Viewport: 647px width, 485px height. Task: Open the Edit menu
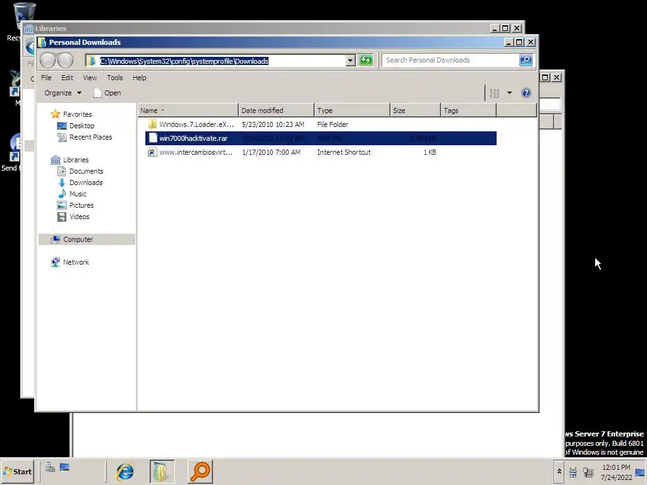pyautogui.click(x=67, y=78)
